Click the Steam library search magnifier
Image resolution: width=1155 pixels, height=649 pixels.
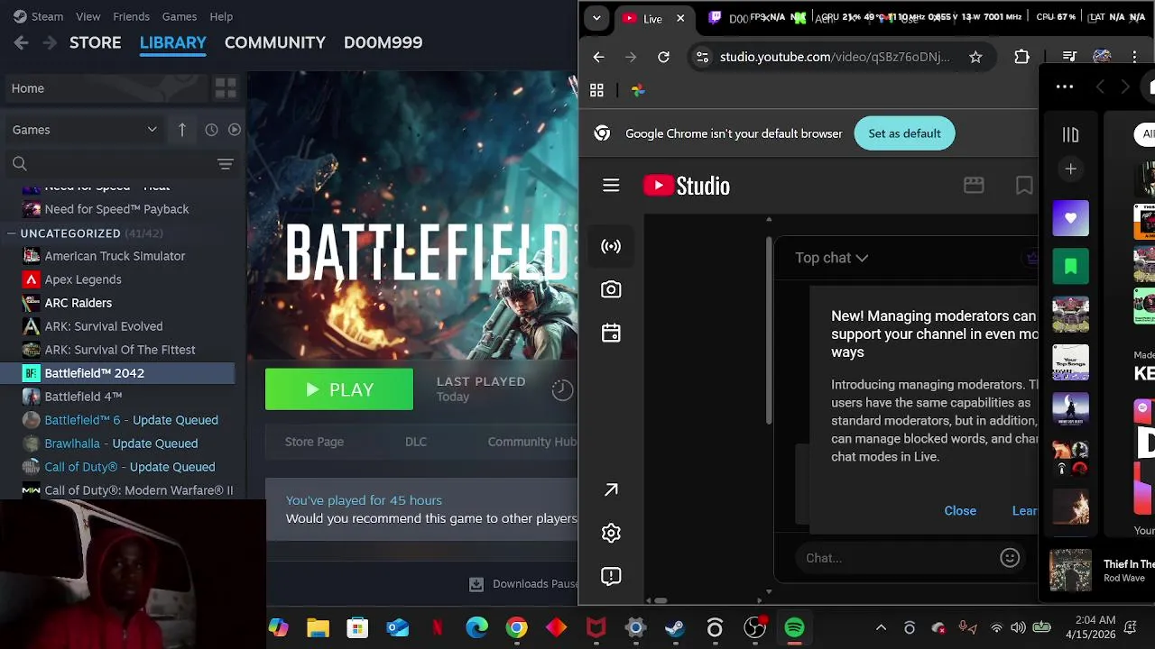click(20, 164)
